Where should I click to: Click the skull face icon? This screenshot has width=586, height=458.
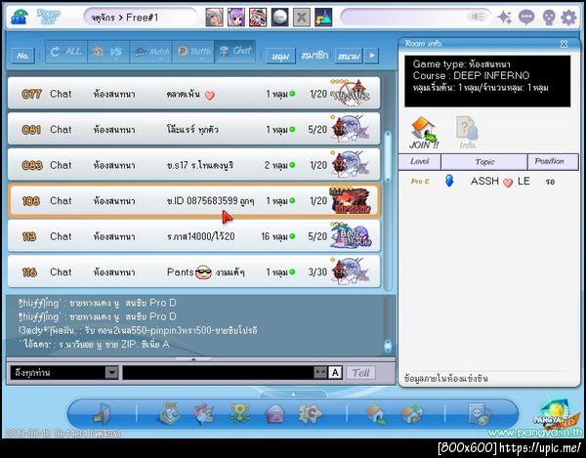tap(549, 18)
